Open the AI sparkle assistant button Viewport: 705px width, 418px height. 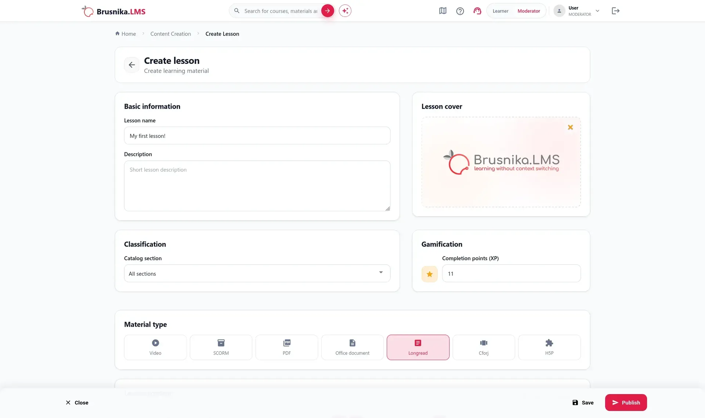(x=345, y=11)
